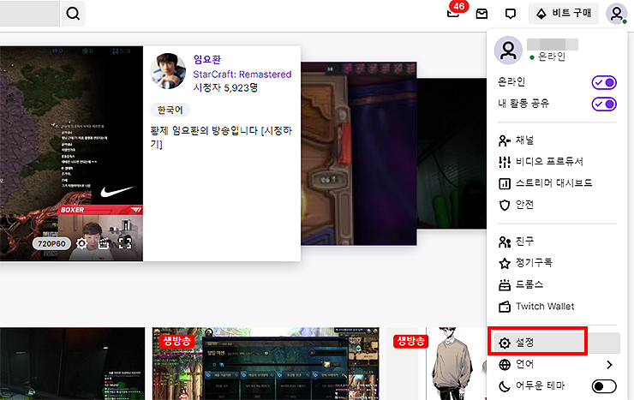Screen dimensions: 634x400
Task: Expand the 언어 submenu arrow
Action: [609, 365]
